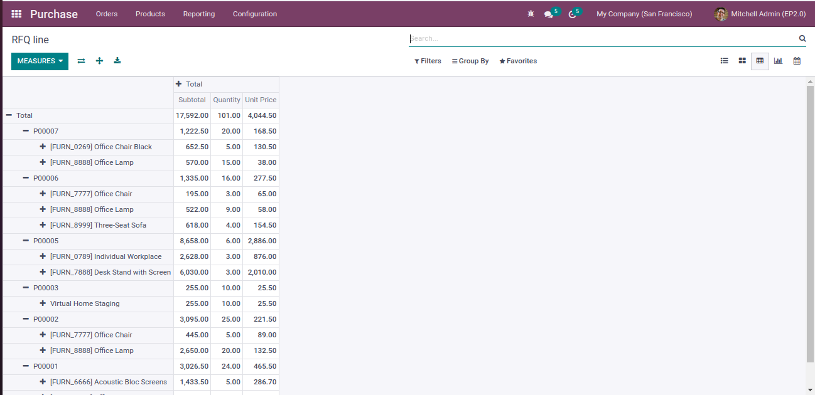Click the Expand all icon
Viewport: 815px width, 395px height.
[x=99, y=61]
